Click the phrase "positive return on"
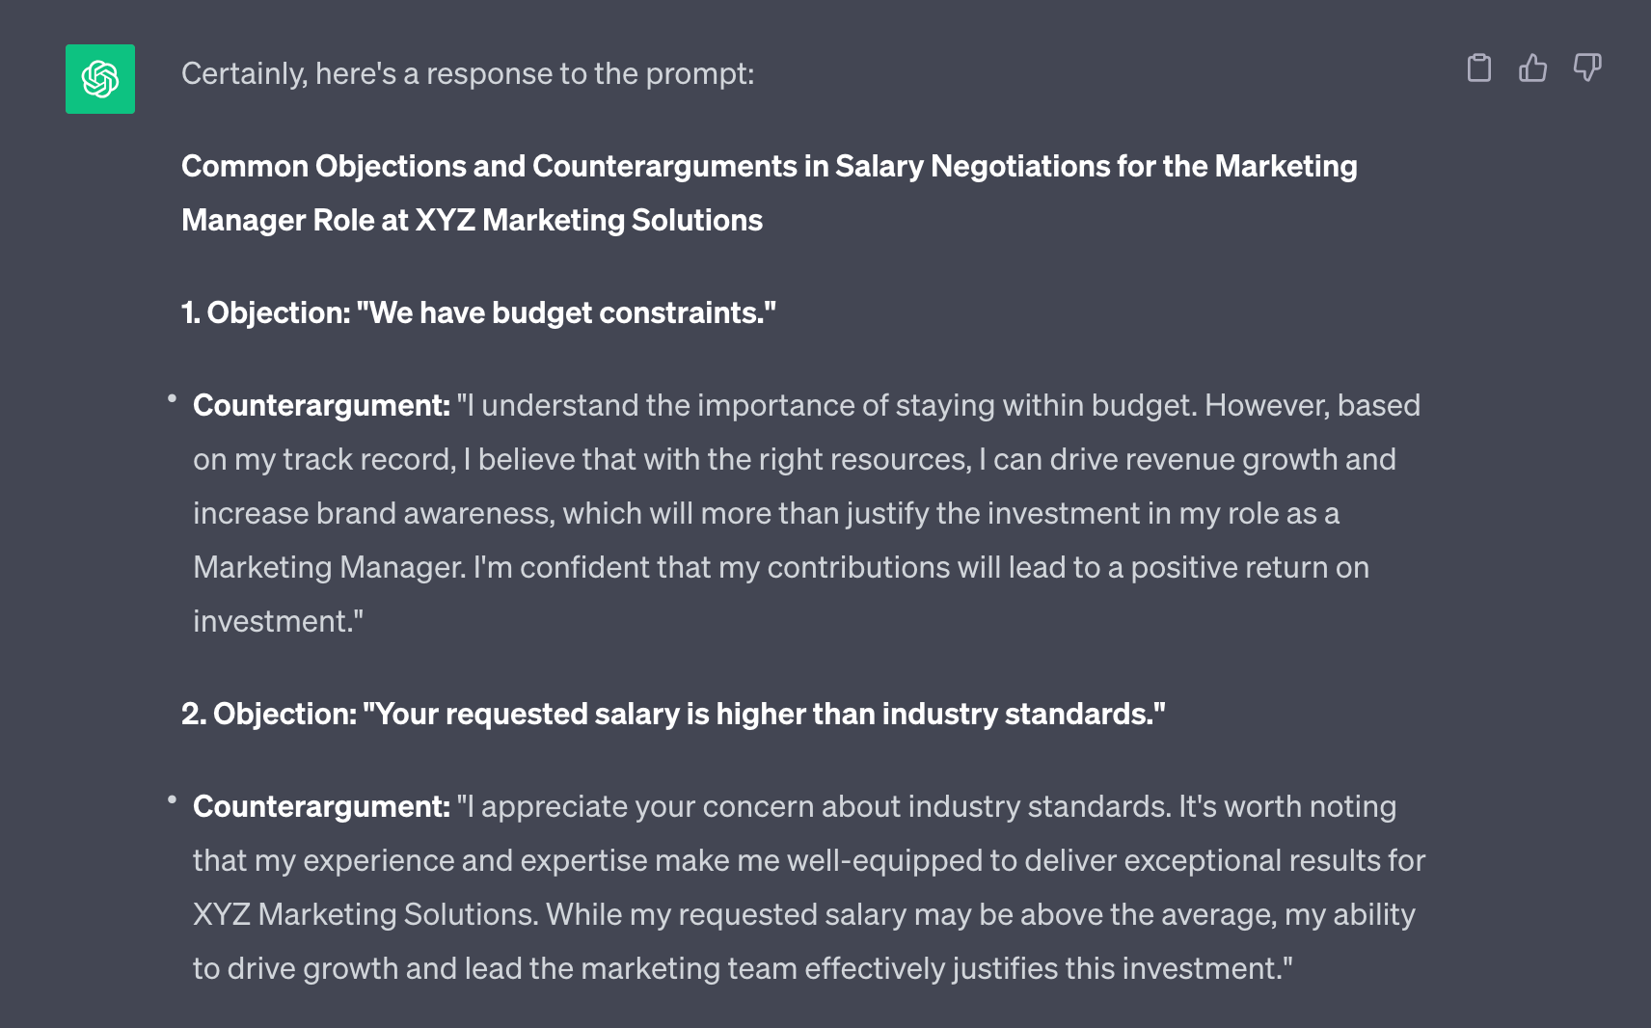Screen dimensions: 1651x1028 coord(1250,568)
